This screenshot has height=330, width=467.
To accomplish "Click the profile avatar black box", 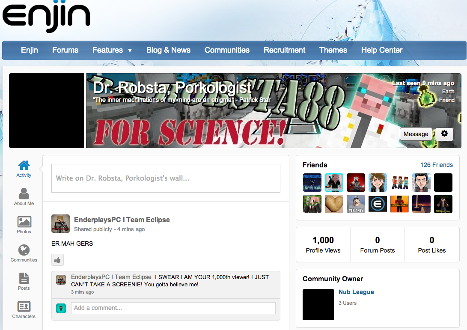I will [47, 110].
